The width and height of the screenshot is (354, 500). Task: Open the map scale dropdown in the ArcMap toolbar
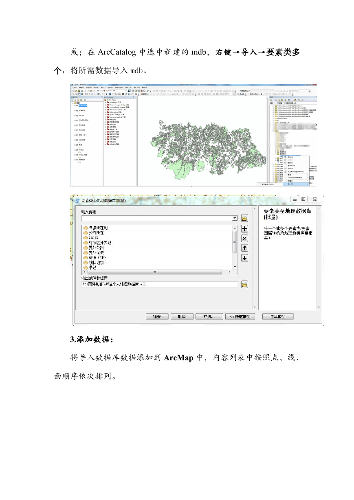point(126,90)
